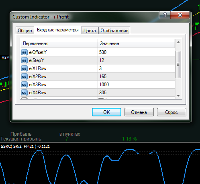Click the Значение column header

(x=136, y=43)
